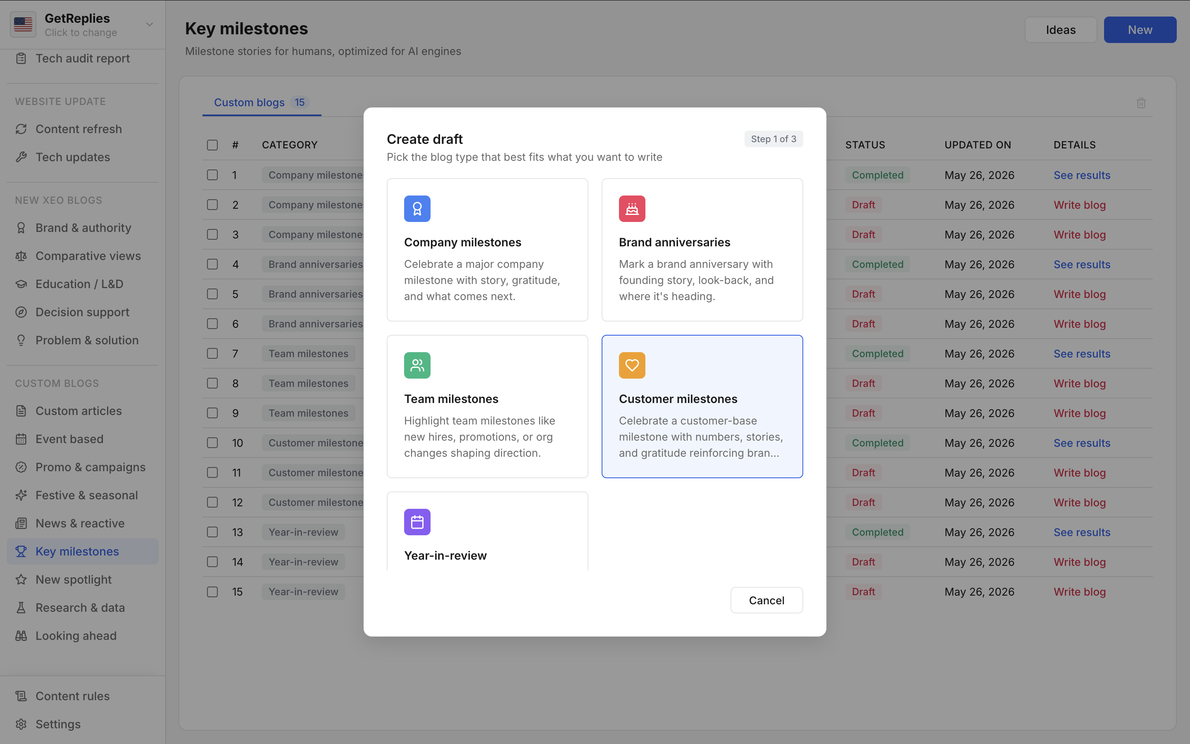This screenshot has height=744, width=1190.
Task: Pick the Team milestones card title
Action: click(451, 398)
